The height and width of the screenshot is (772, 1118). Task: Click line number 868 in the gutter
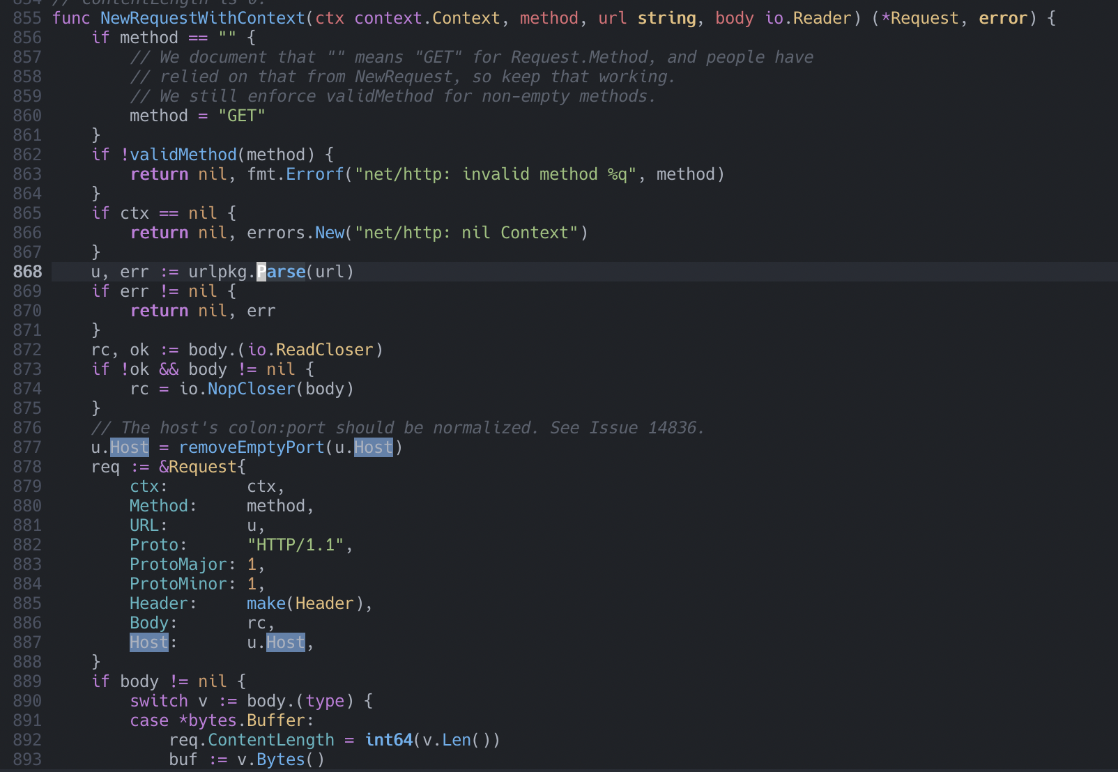pyautogui.click(x=27, y=271)
